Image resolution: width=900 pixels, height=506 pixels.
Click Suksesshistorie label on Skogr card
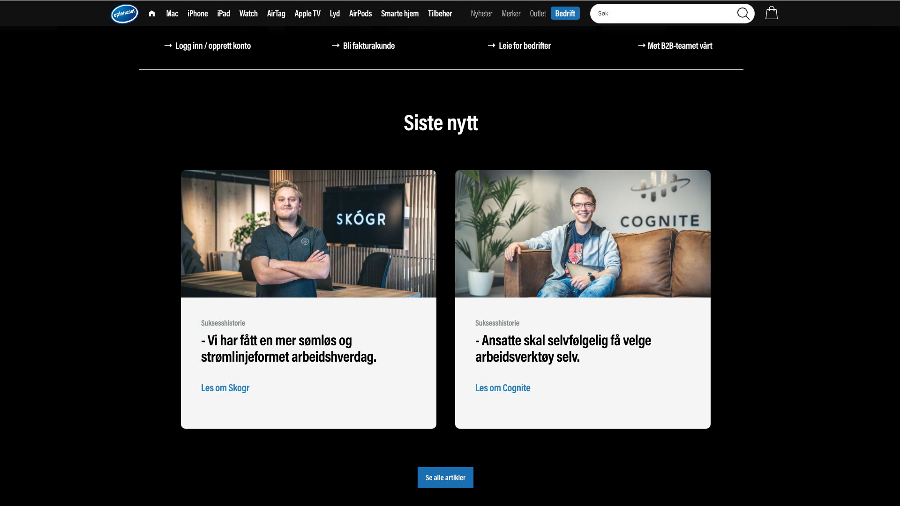(223, 323)
